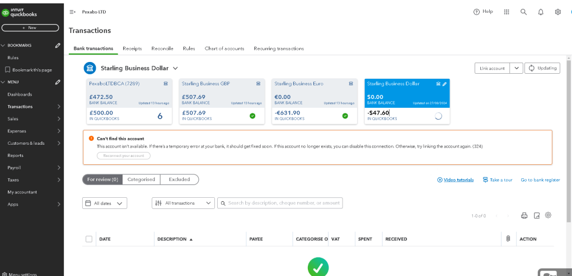
Task: Click the New button
Action: click(x=30, y=28)
